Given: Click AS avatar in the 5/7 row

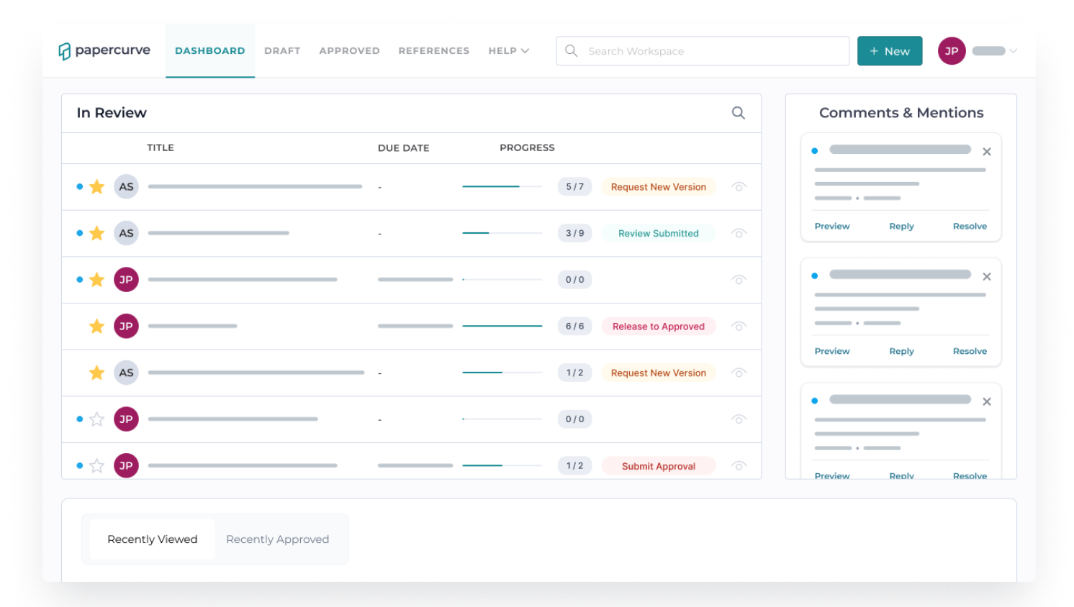Looking at the screenshot, I should 126,187.
